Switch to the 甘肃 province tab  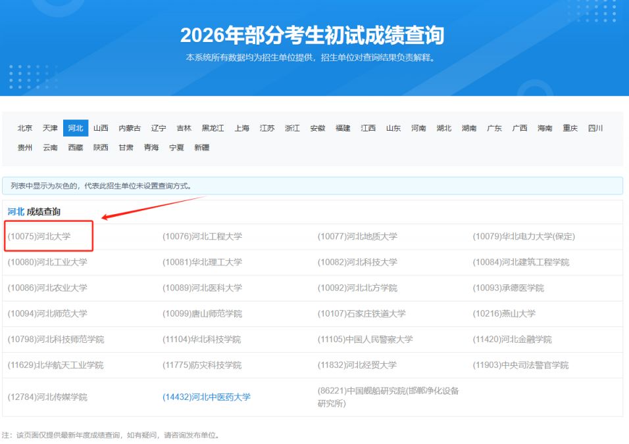126,147
